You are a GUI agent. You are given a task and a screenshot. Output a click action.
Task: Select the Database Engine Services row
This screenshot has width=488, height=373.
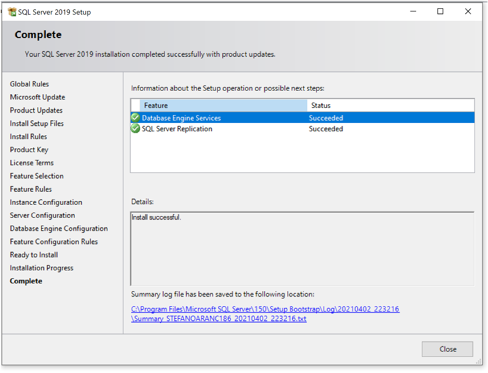303,118
